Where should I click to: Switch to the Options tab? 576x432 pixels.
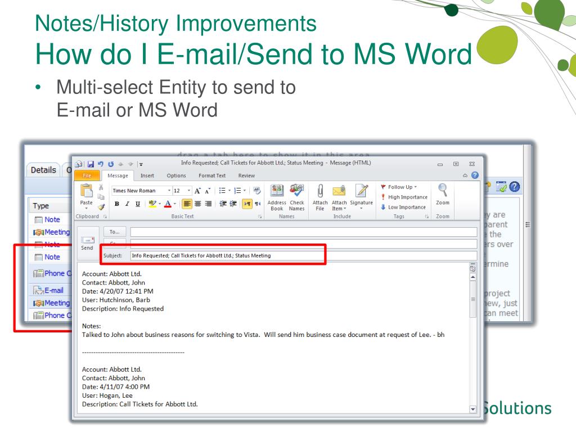(176, 175)
